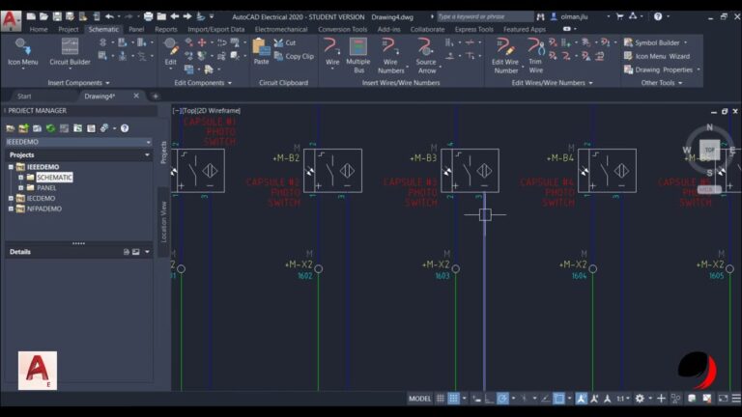Toggle snap mode in status bar

point(453,399)
